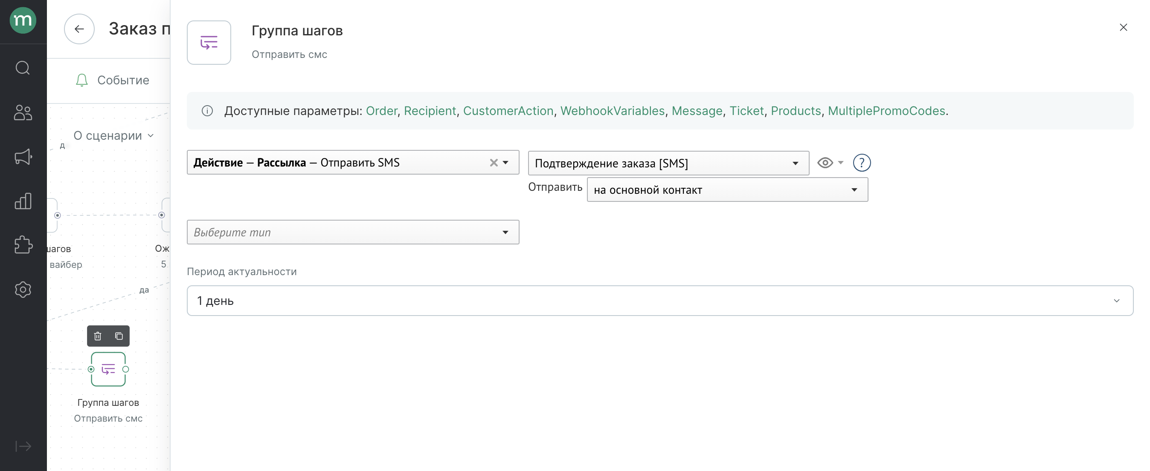1150x471 pixels.
Task: Close the Группа шагов panel
Action: [1123, 28]
